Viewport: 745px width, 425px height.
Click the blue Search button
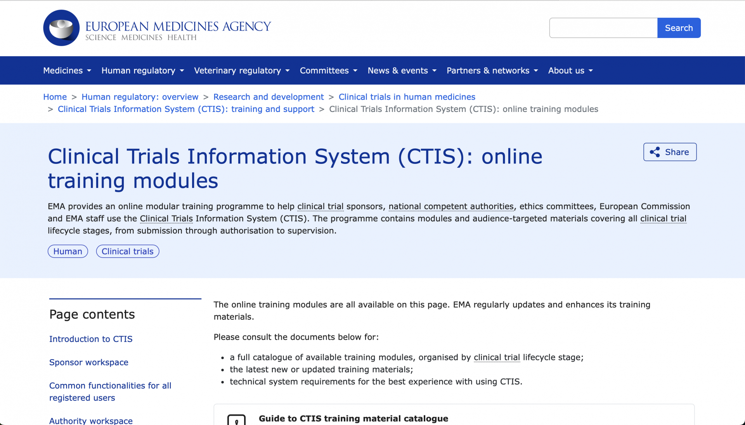pos(679,28)
